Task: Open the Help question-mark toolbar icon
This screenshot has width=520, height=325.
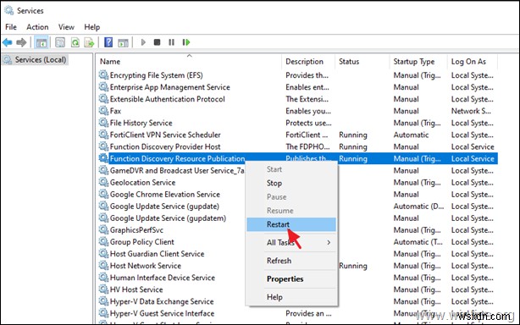Action: pyautogui.click(x=108, y=42)
